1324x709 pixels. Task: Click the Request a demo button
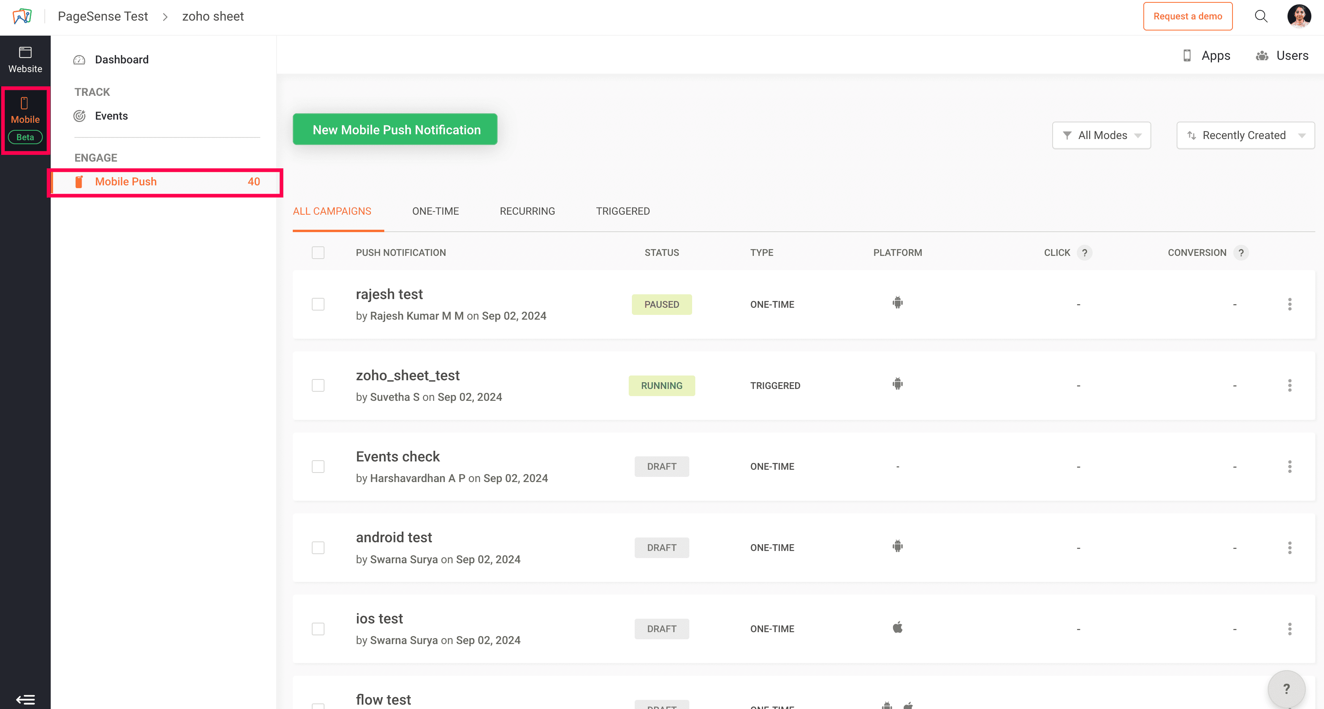pos(1187,17)
